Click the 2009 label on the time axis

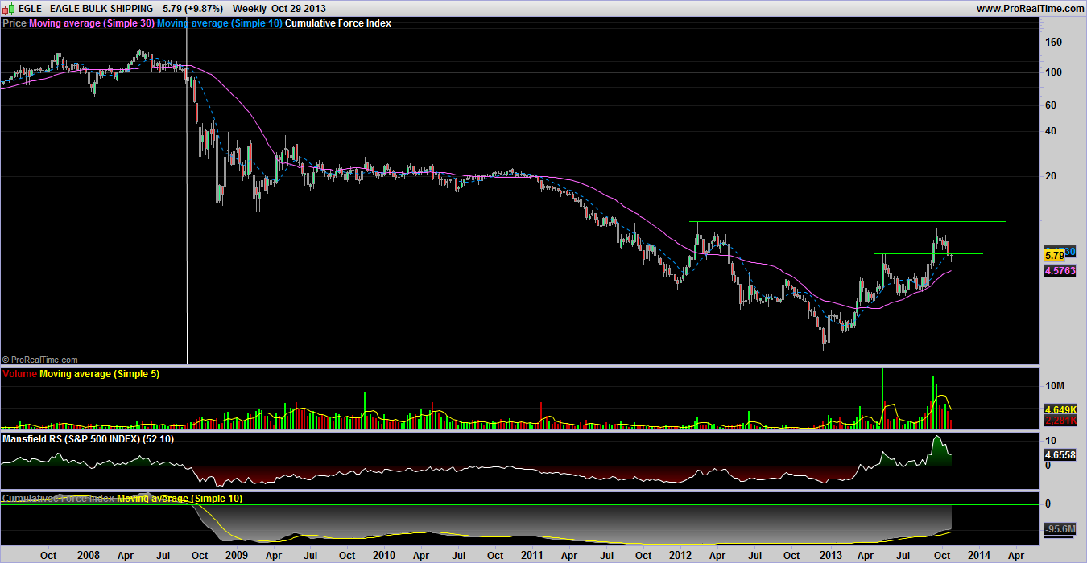pos(236,555)
